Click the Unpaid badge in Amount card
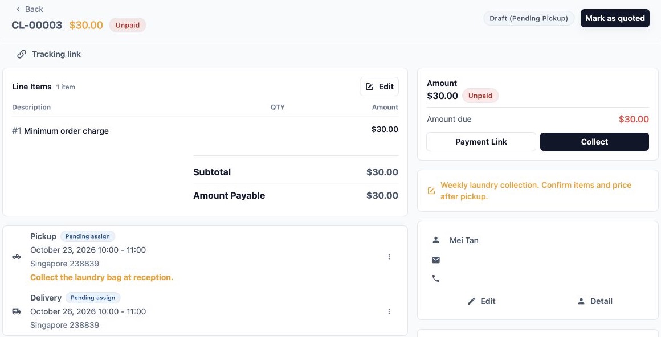This screenshot has height=337, width=661. pyautogui.click(x=480, y=96)
